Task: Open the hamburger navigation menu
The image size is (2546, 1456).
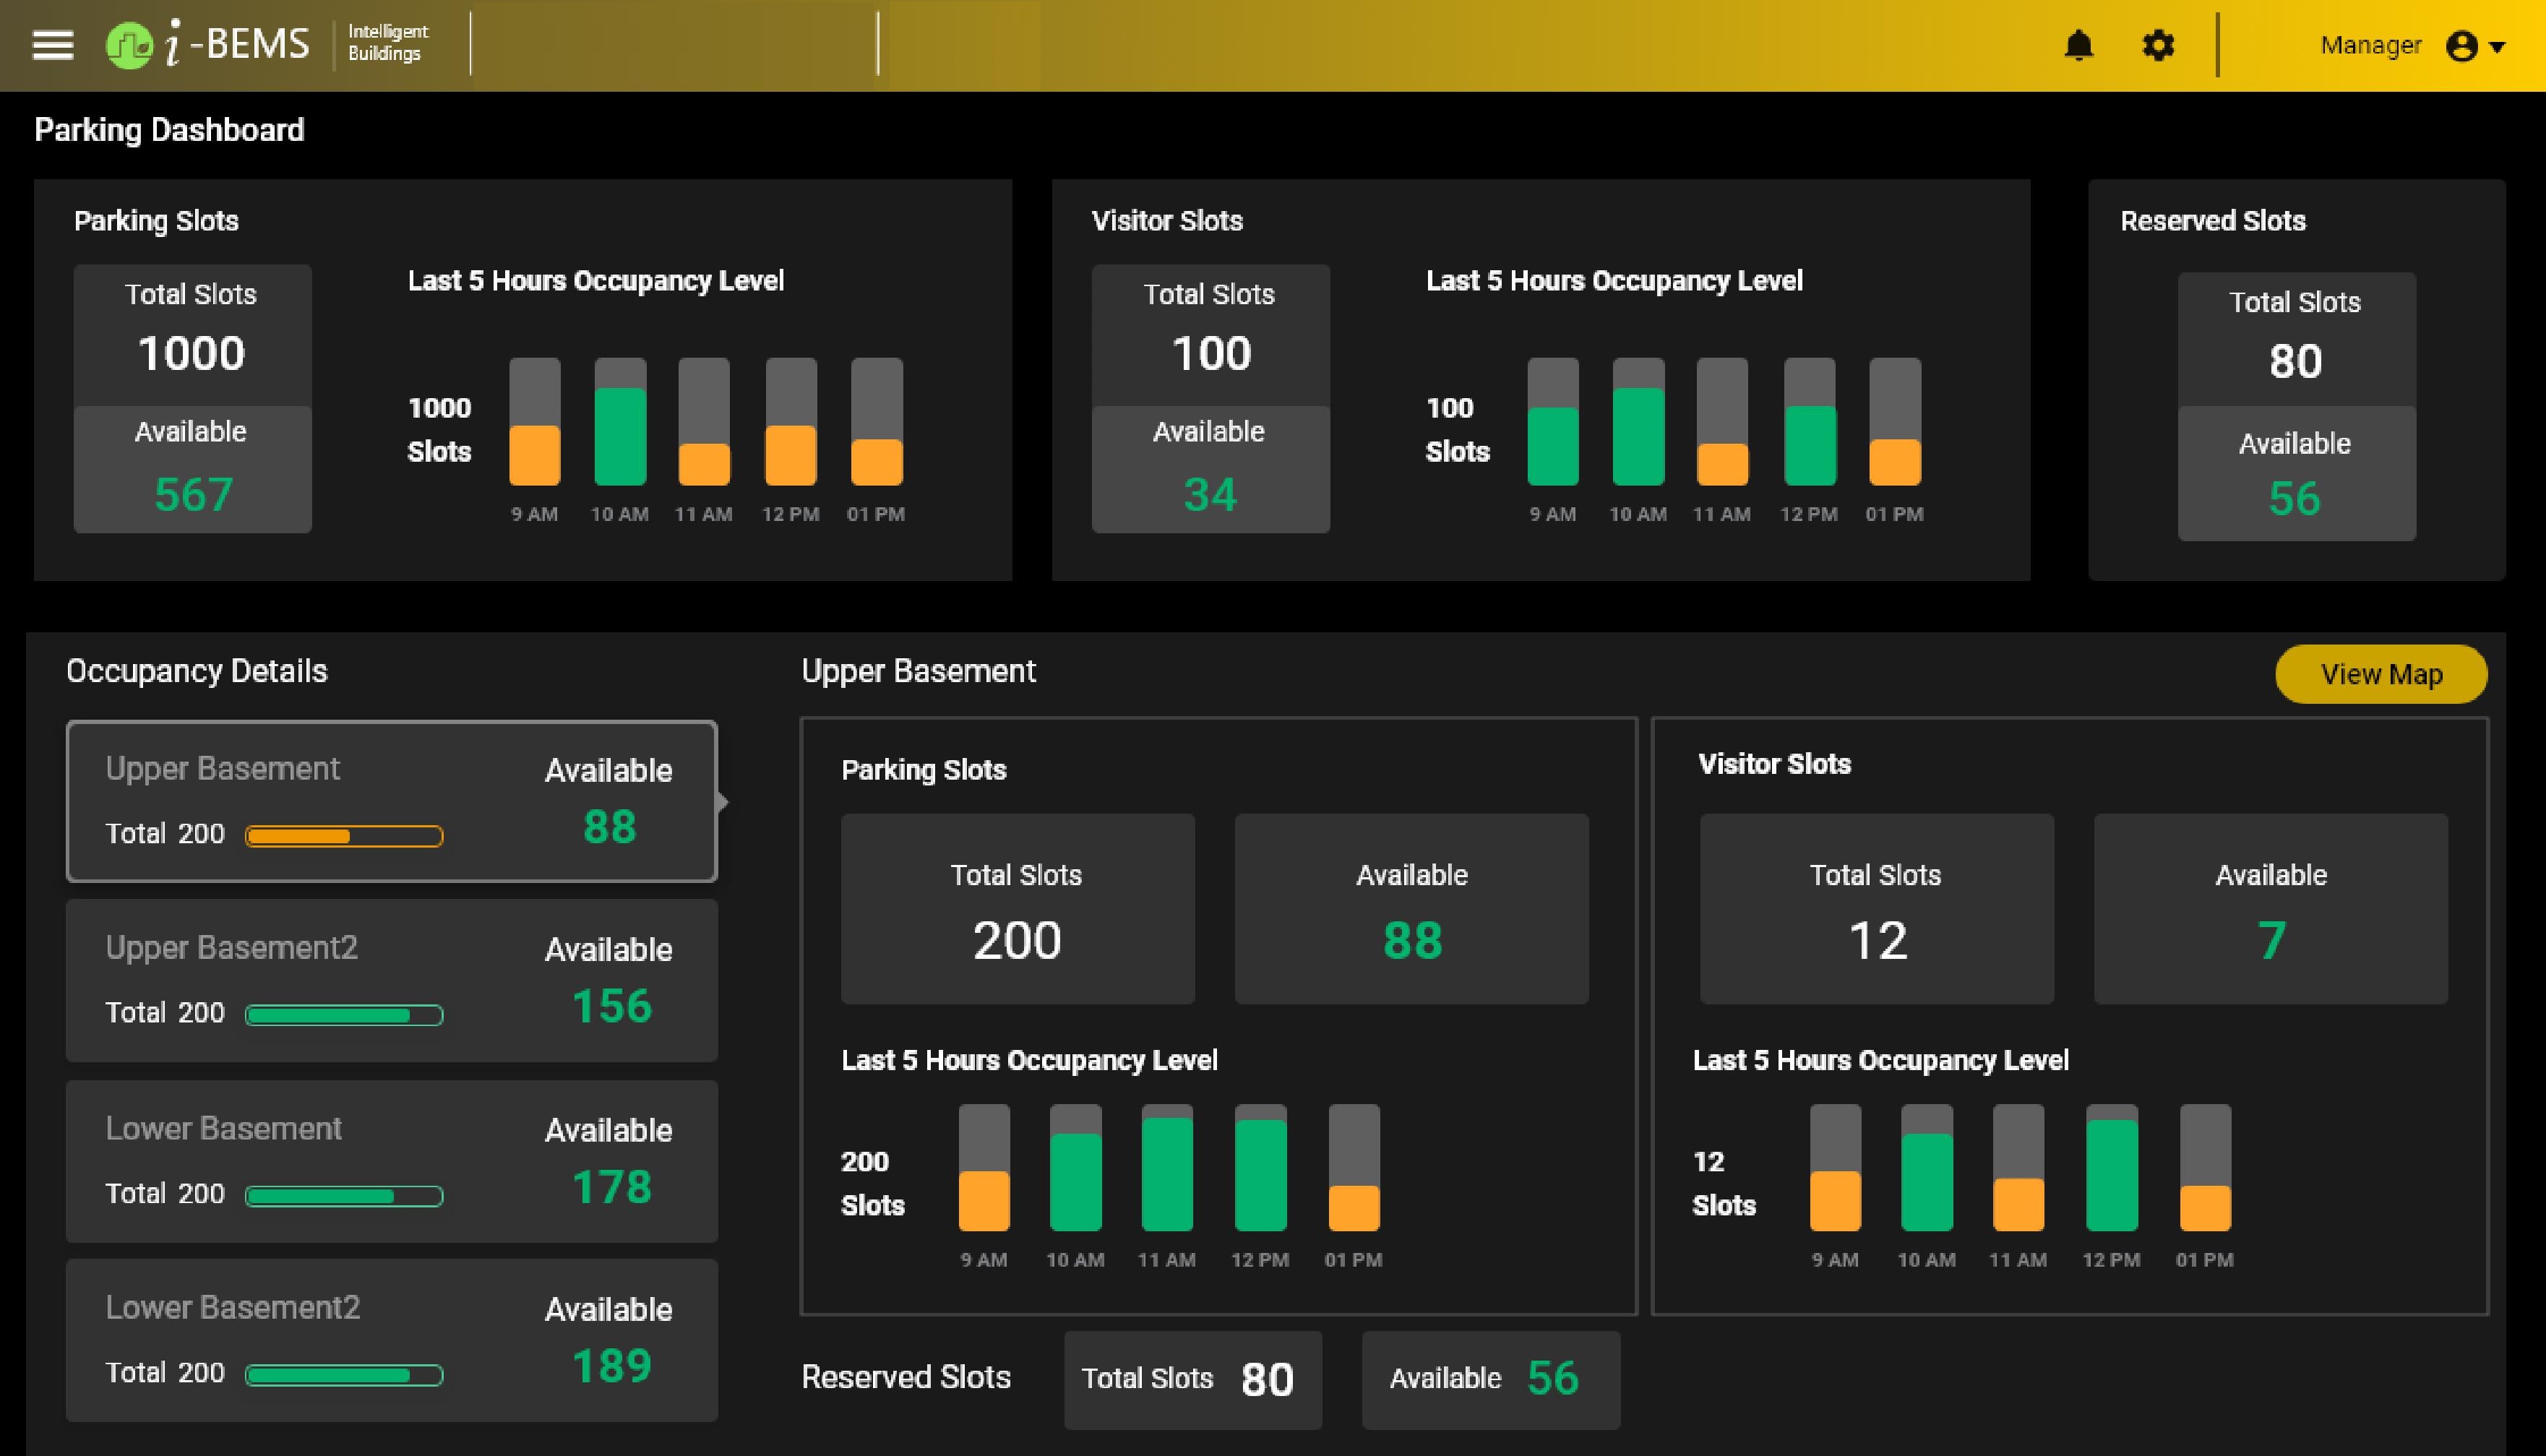Action: pyautogui.click(x=53, y=45)
